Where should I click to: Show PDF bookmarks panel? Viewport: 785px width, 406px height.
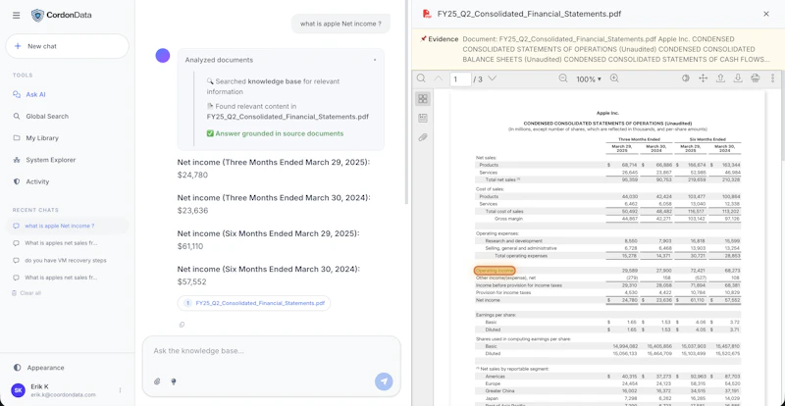click(x=423, y=118)
